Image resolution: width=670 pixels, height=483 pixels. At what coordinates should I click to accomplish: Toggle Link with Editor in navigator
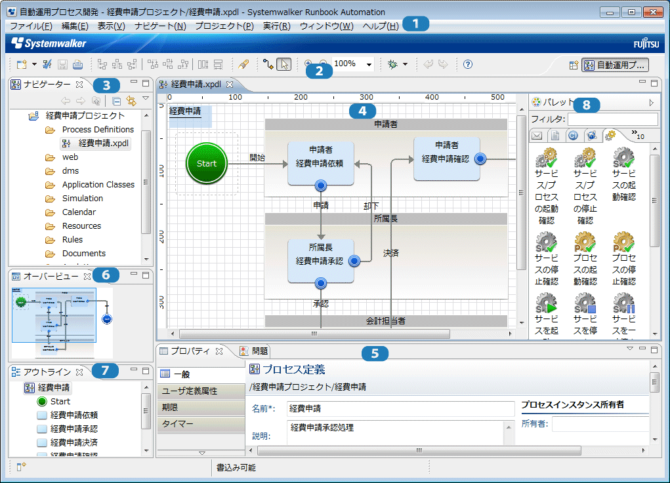pyautogui.click(x=131, y=101)
